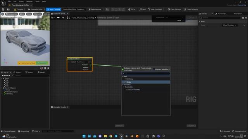Collapse the Math category in action menu
This screenshot has width=248, height=139.
pos(122,76)
